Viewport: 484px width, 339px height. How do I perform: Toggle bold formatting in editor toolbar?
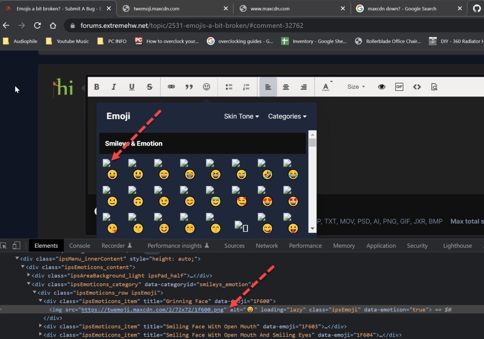click(97, 87)
